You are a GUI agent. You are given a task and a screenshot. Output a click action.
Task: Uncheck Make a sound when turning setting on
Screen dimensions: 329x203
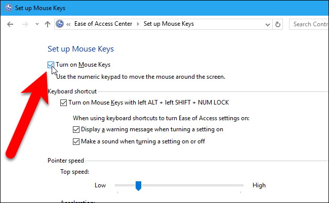pos(76,141)
